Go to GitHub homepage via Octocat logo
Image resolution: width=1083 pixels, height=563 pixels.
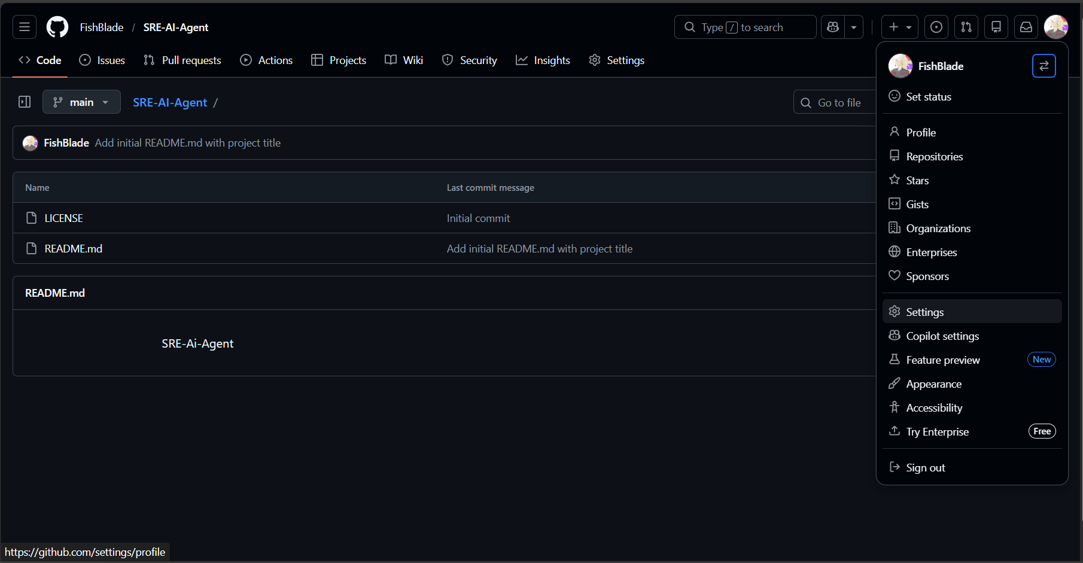(x=57, y=27)
